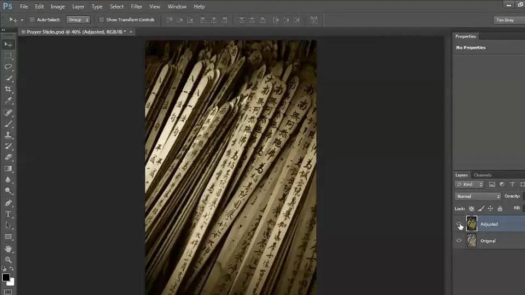Screen dimensions: 525x295
Task: Select the Clone Stamp tool
Action: [x=8, y=135]
